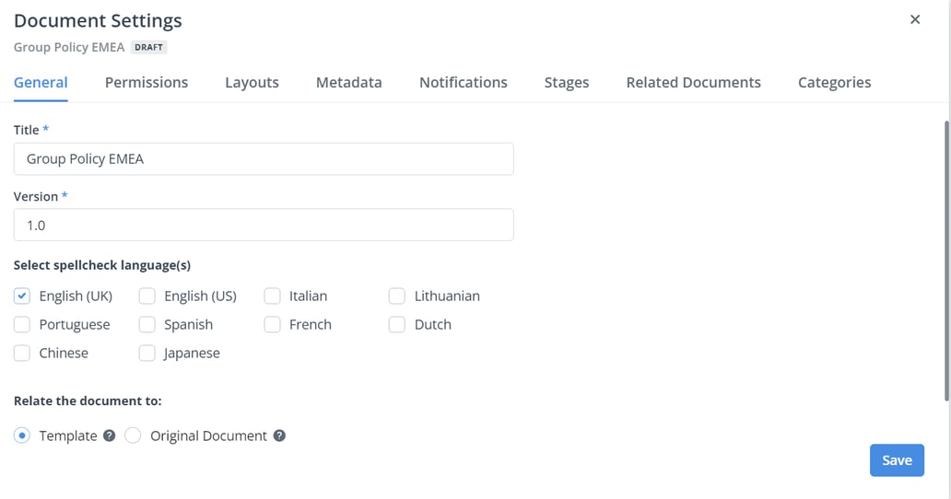Click the dialog vertical scrollbar
This screenshot has height=499, width=951.
click(946, 261)
